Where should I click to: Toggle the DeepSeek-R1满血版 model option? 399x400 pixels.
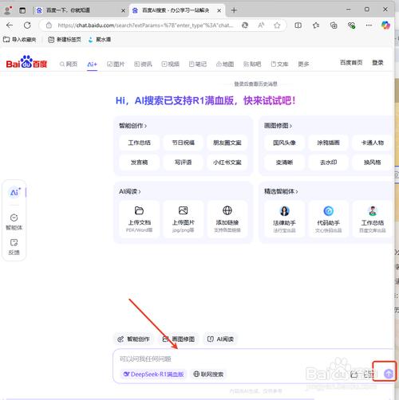(153, 374)
